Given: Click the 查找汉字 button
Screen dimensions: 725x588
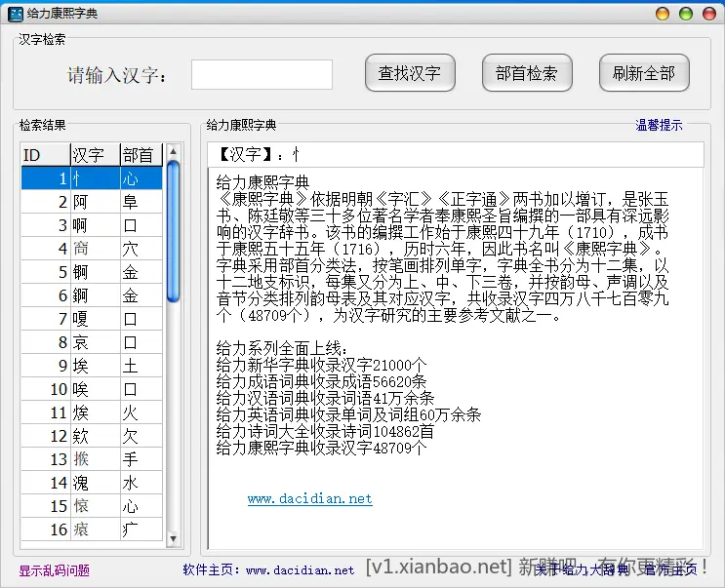Looking at the screenshot, I should pos(410,73).
